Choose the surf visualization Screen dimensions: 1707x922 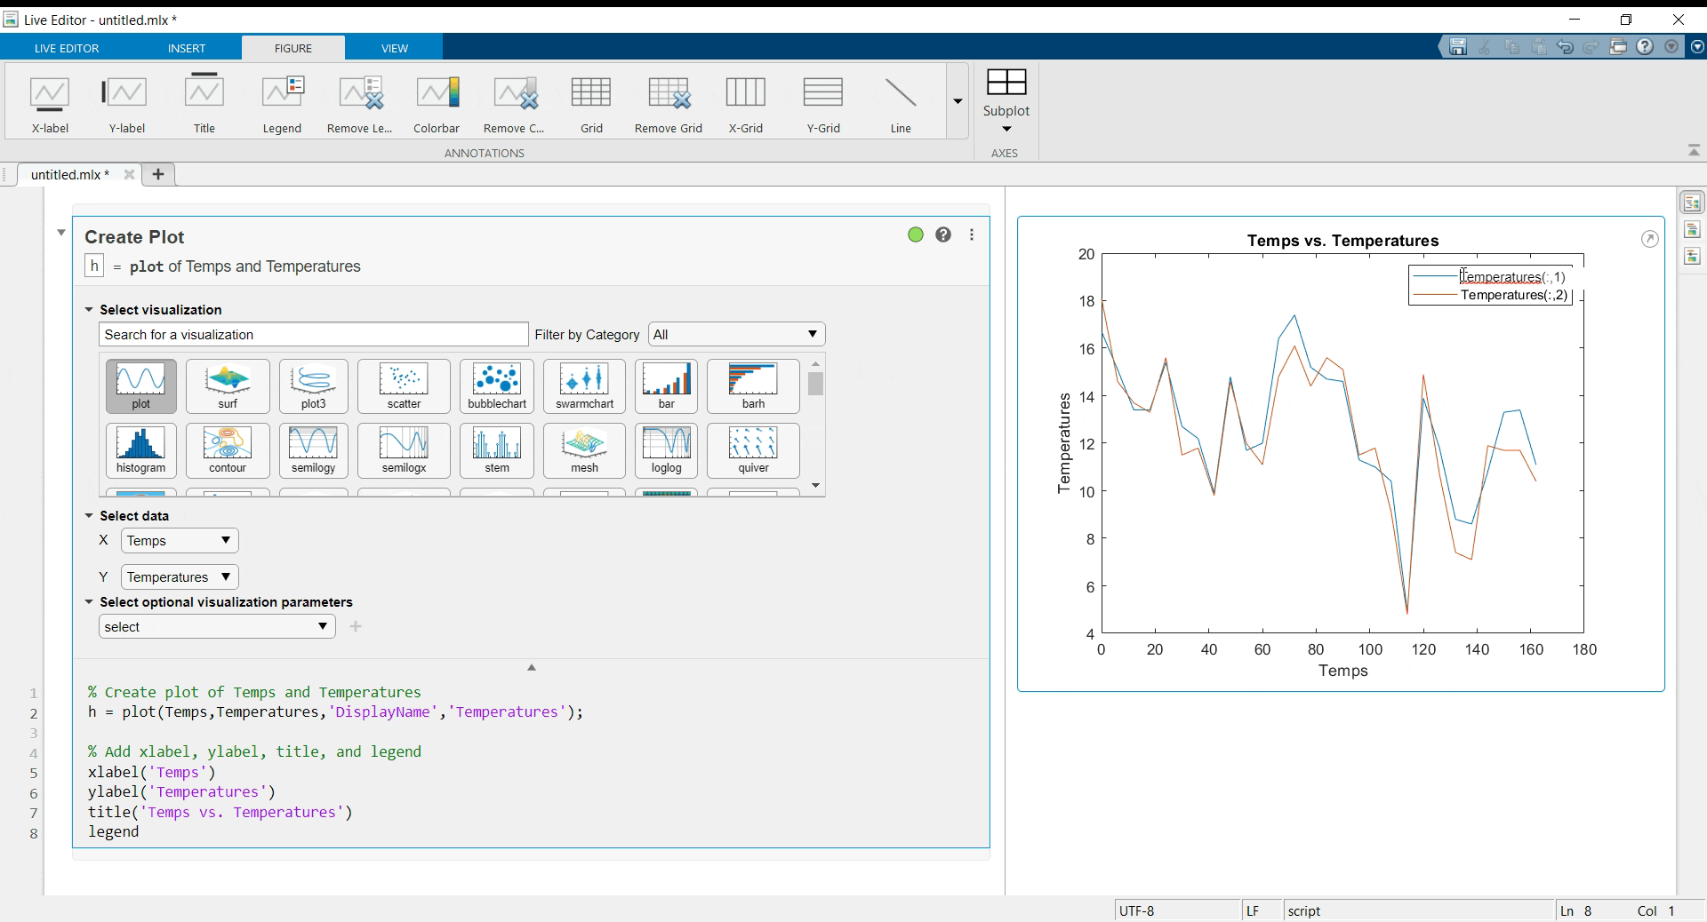point(228,386)
